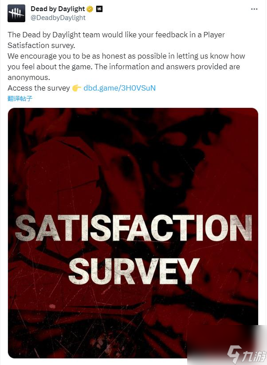Open the Dead by Daylight profile avatar

pos(16,13)
